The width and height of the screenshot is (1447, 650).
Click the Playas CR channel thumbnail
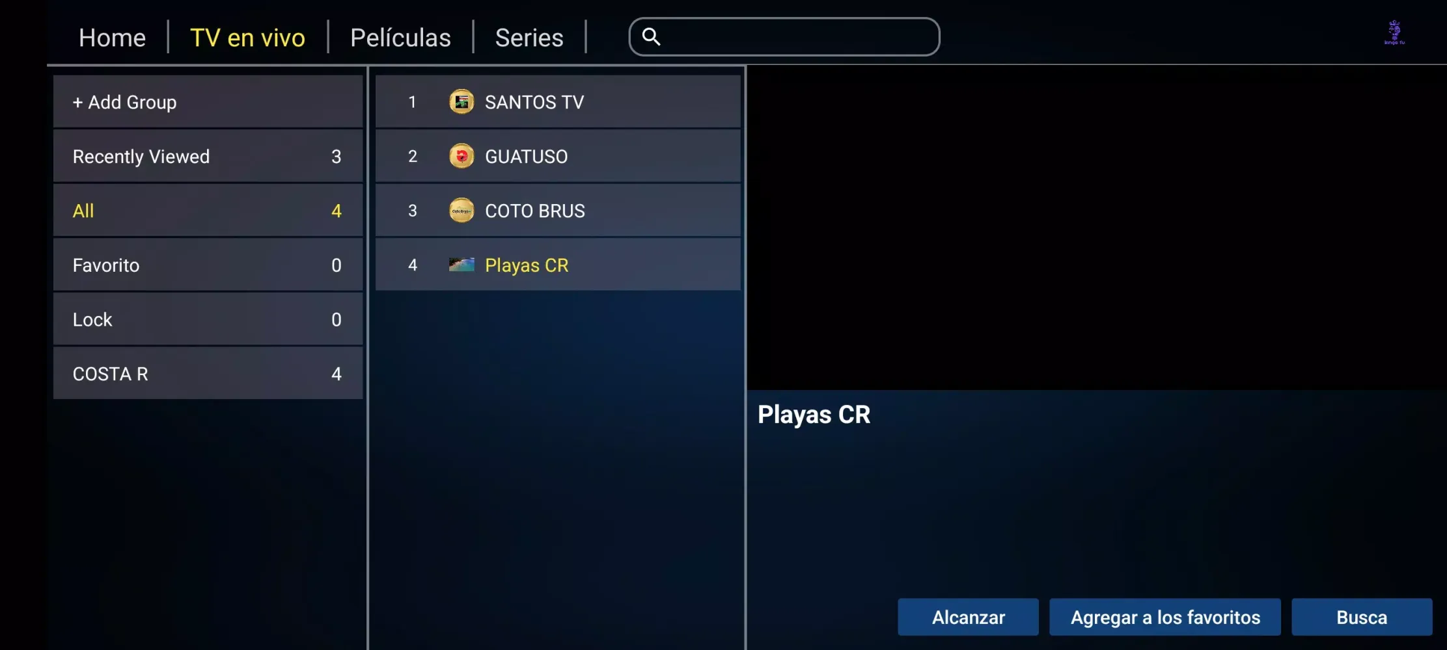(x=462, y=265)
